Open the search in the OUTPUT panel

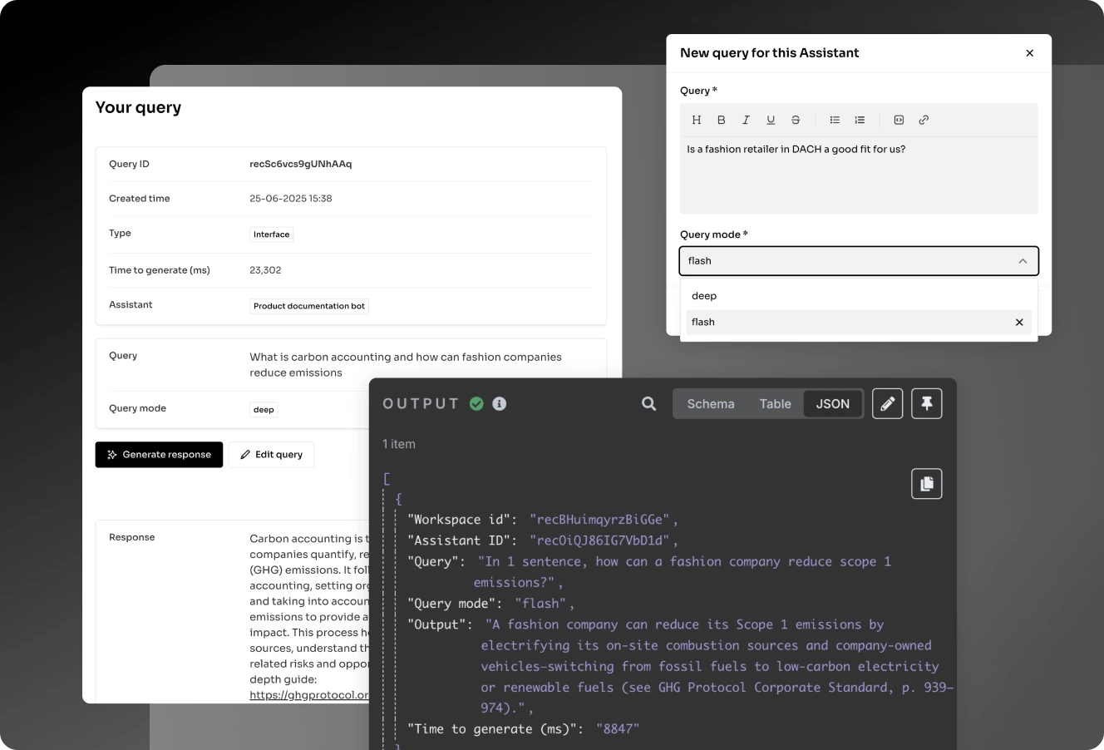pyautogui.click(x=647, y=403)
